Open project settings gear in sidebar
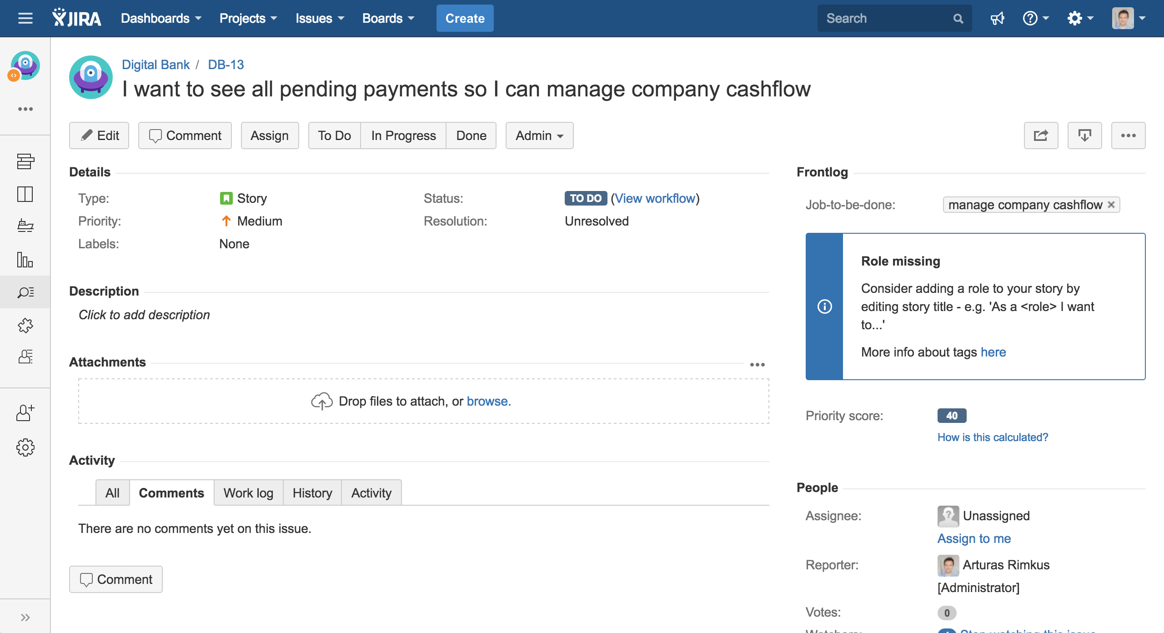Viewport: 1164px width, 633px height. tap(25, 447)
